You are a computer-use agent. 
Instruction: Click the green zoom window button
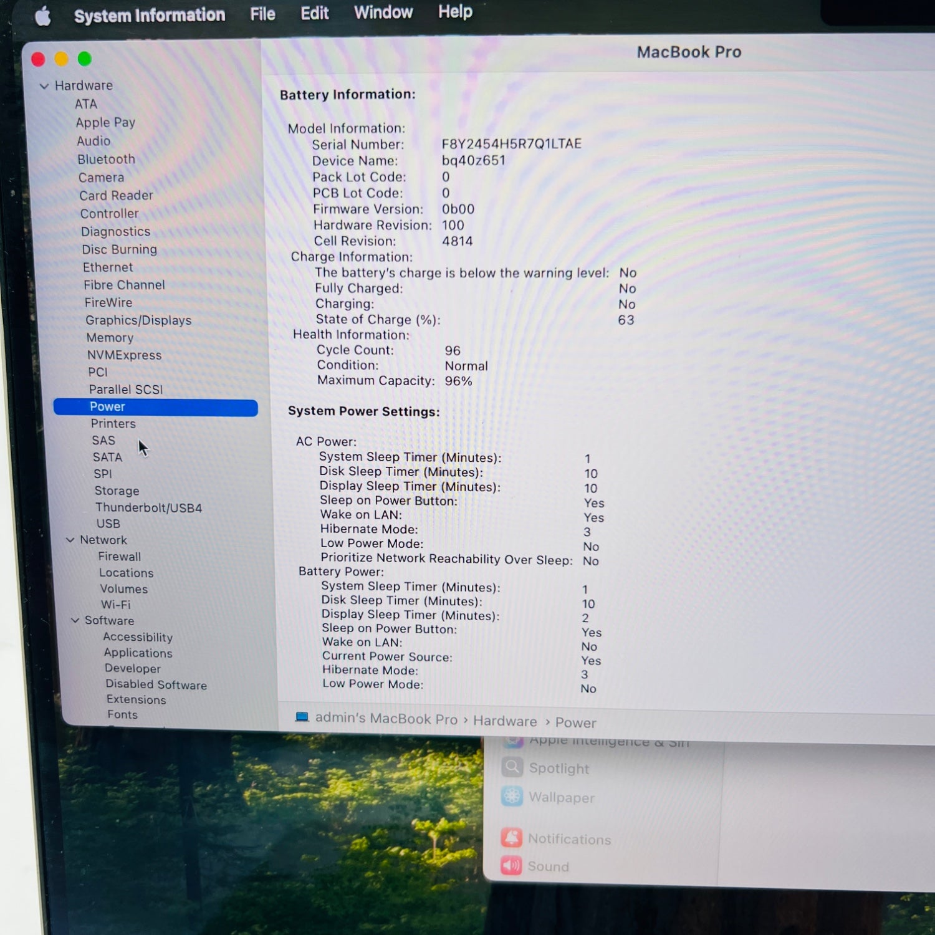[x=85, y=59]
